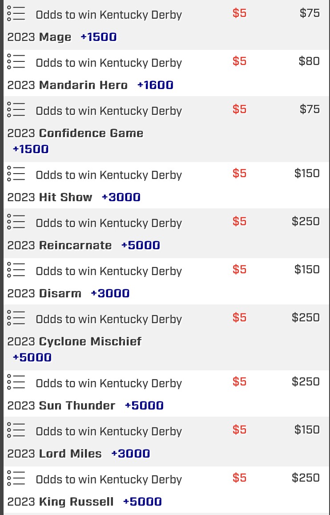Click the list icon beside King Russell
Screen dimensions: 330x515
(16, 479)
